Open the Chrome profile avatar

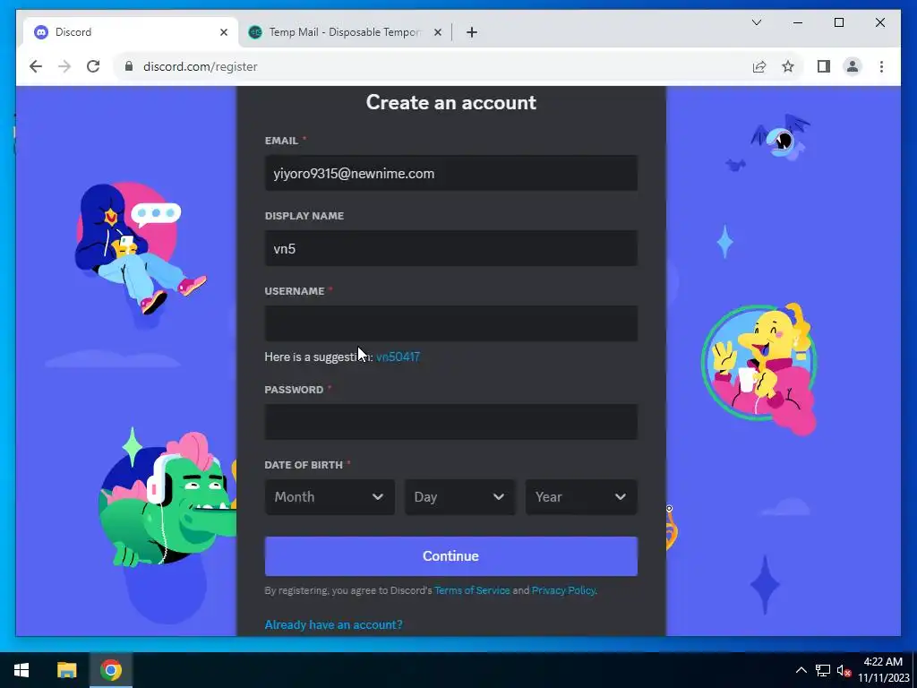pos(853,66)
